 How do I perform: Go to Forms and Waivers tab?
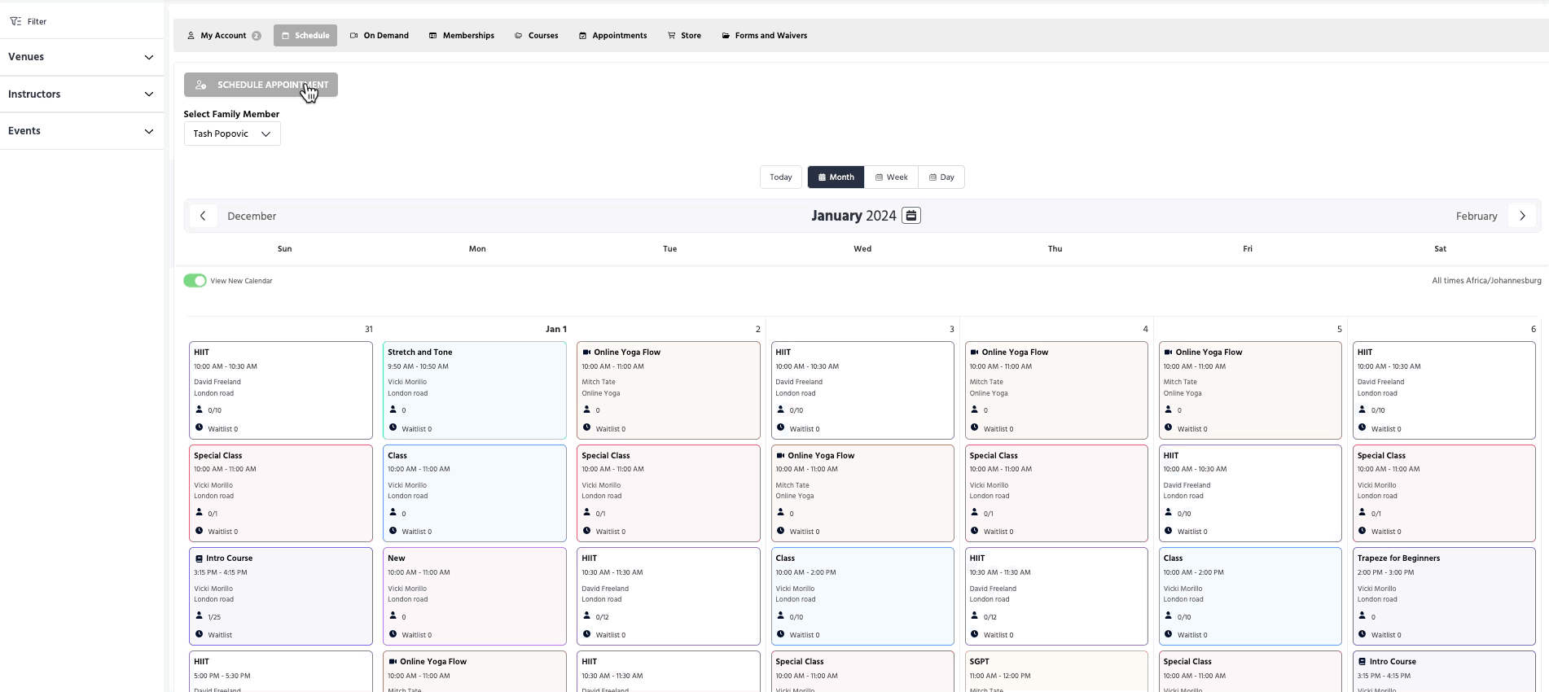(764, 36)
